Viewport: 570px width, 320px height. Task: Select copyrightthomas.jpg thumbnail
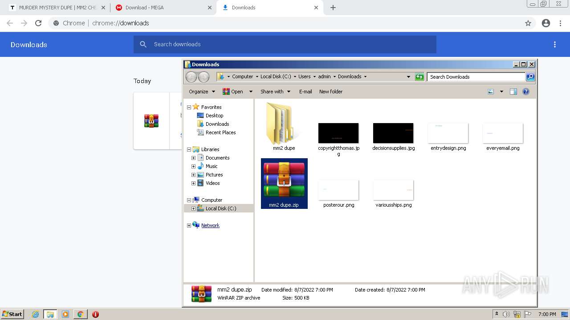[x=338, y=133]
